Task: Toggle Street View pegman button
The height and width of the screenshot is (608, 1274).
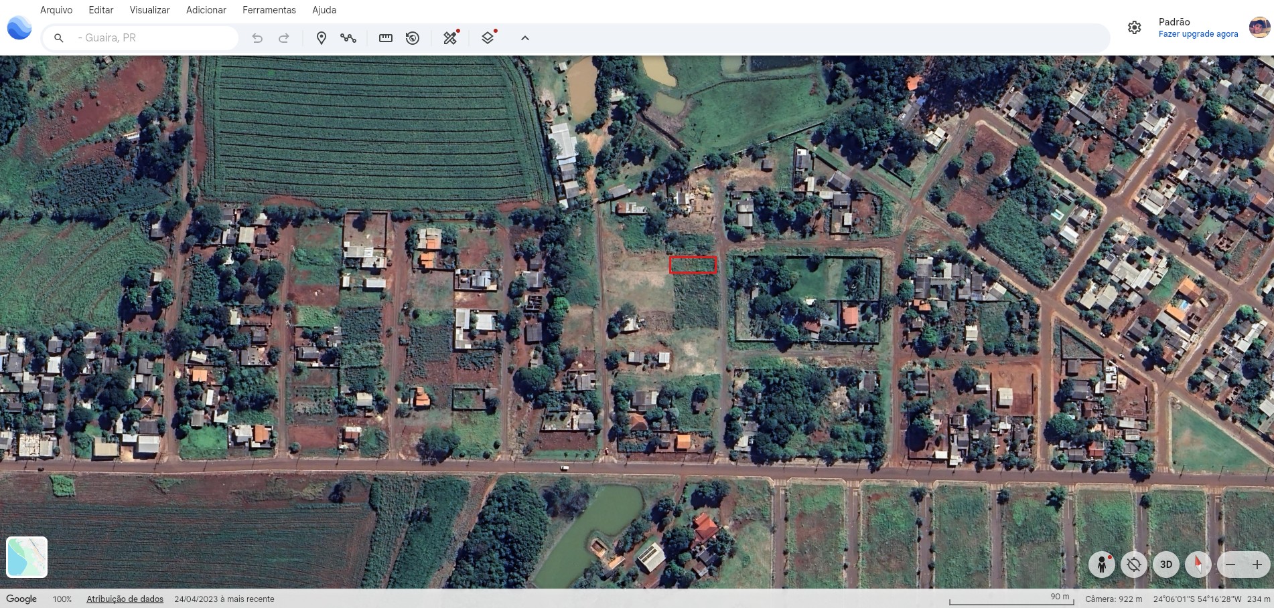Action: 1101,565
